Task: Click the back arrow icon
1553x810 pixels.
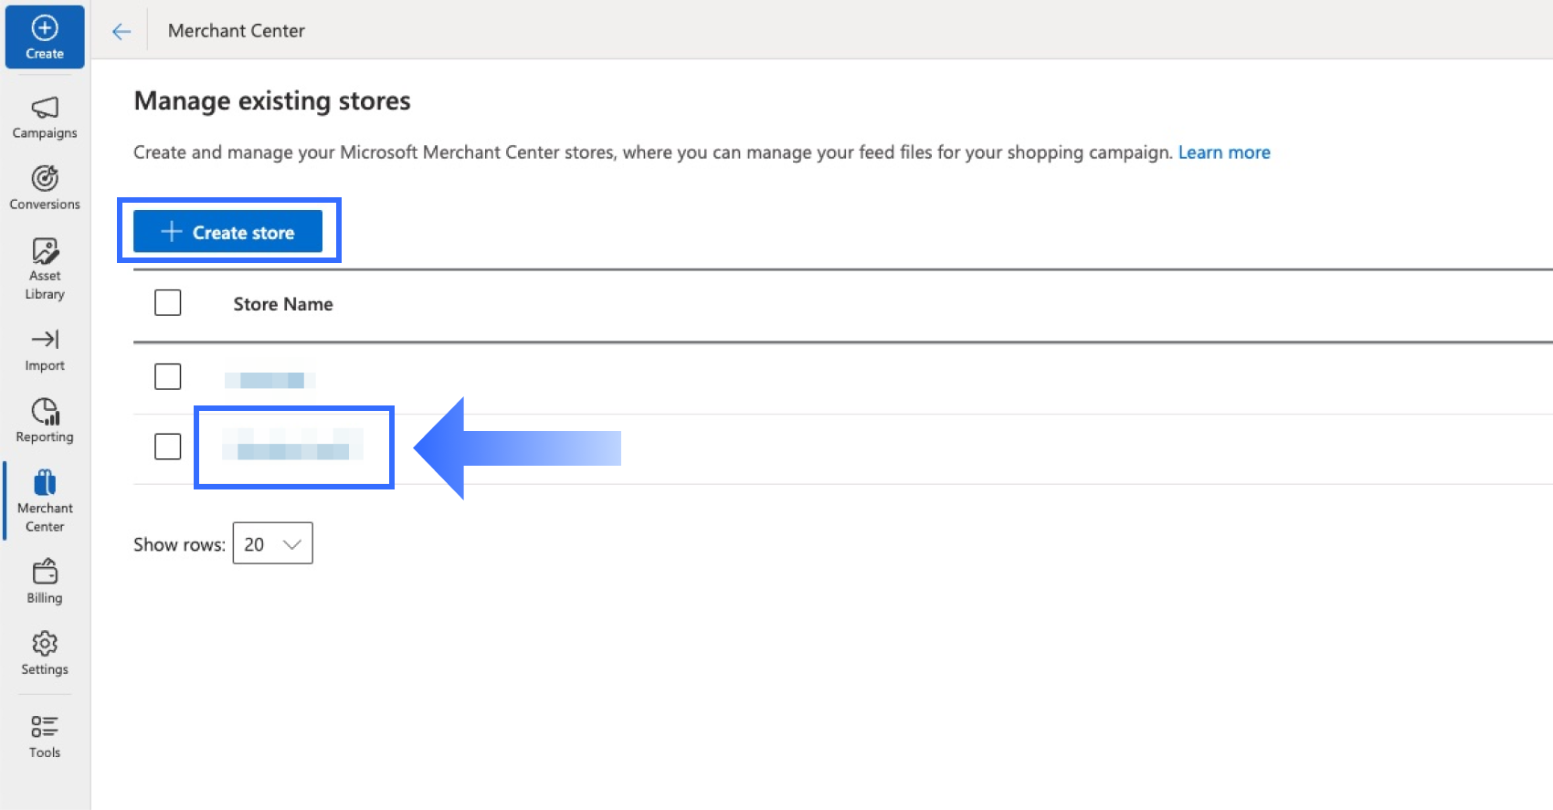Action: click(121, 32)
